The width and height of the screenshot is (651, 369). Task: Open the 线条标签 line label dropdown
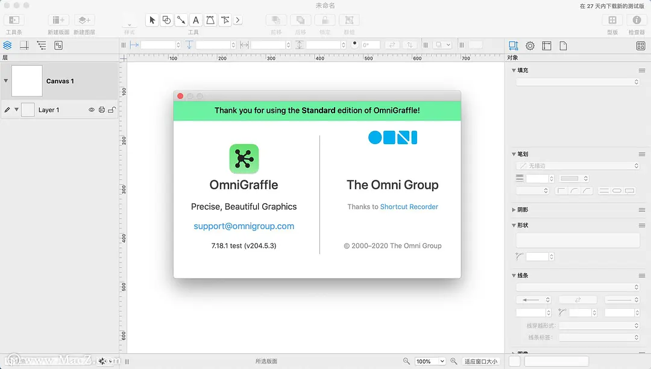pos(599,338)
